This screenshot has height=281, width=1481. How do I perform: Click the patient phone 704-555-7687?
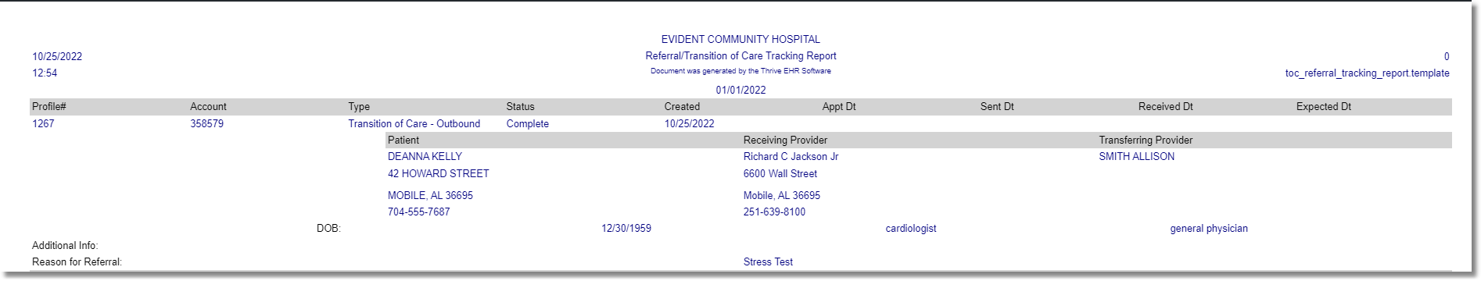point(418,212)
